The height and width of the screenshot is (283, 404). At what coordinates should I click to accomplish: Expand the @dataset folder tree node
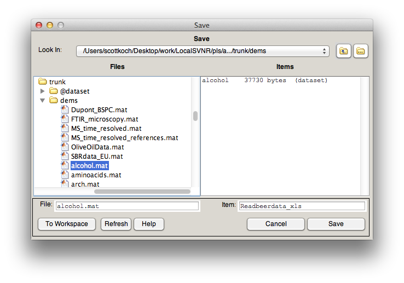[x=43, y=91]
